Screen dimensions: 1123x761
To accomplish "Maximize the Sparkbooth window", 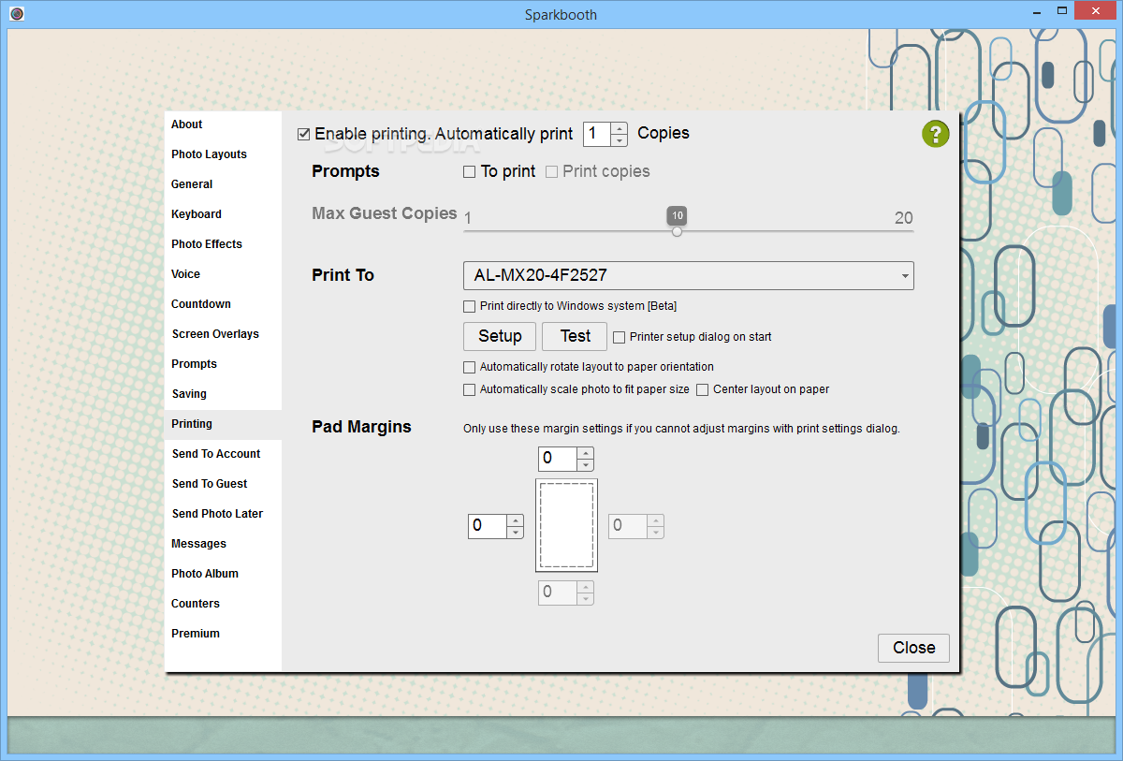I will (x=1061, y=13).
